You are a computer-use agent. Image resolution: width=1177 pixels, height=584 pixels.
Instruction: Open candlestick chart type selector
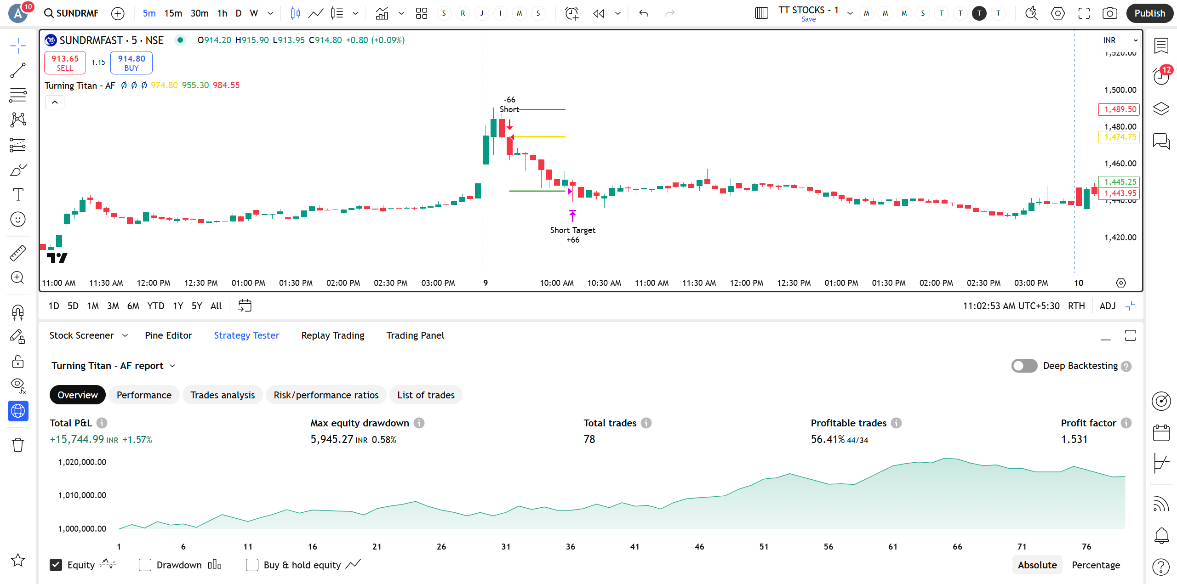[296, 13]
